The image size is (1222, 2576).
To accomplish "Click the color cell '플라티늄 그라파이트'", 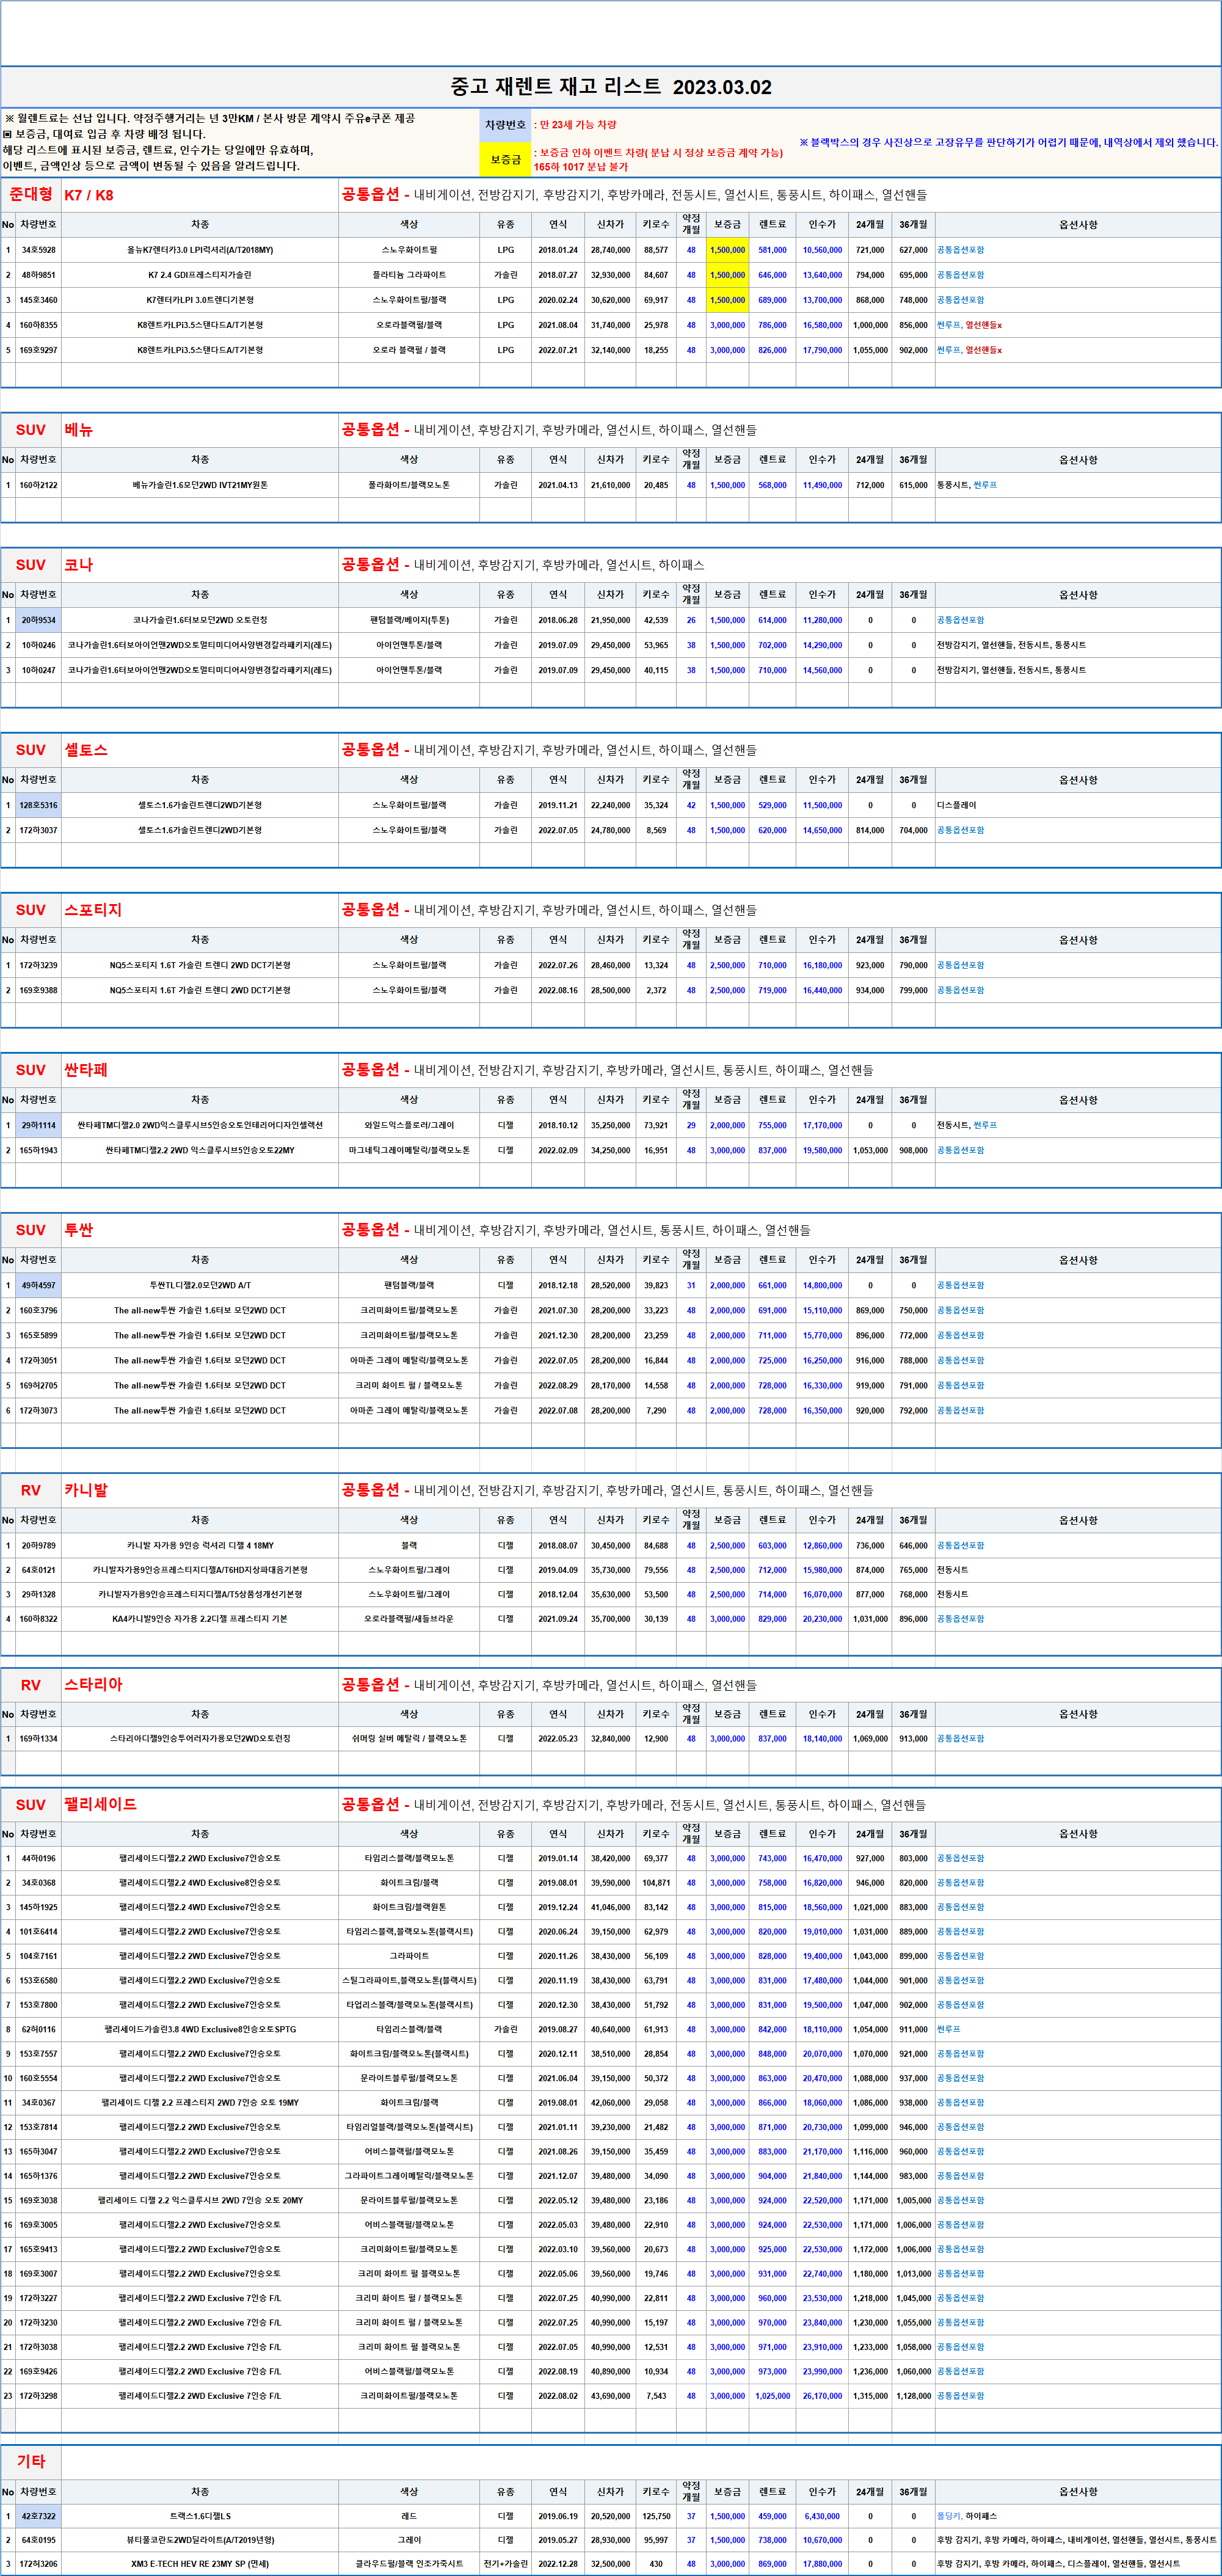I will tap(409, 275).
